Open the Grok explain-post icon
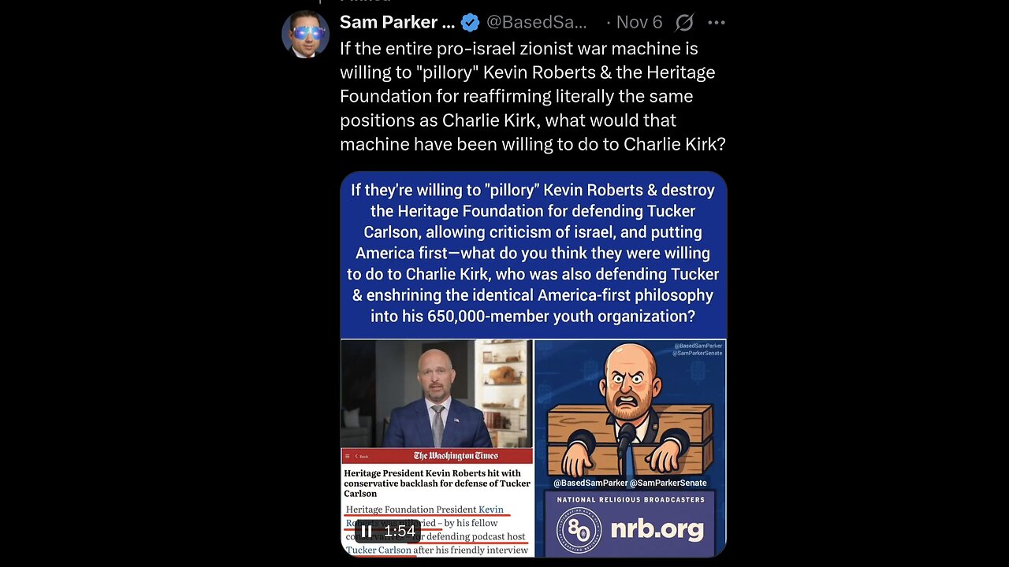The width and height of the screenshot is (1009, 567). click(x=684, y=22)
